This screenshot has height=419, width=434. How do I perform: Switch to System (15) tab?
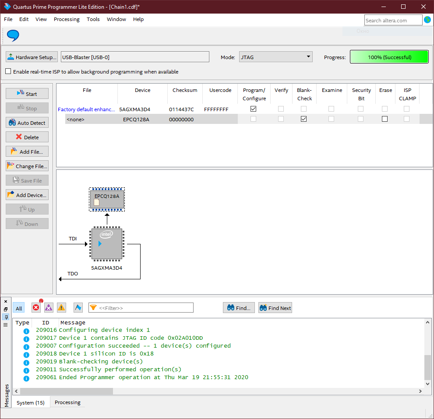pos(31,402)
